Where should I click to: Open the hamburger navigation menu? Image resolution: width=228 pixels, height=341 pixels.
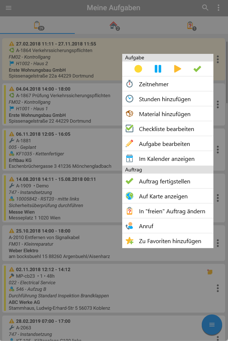8,8
